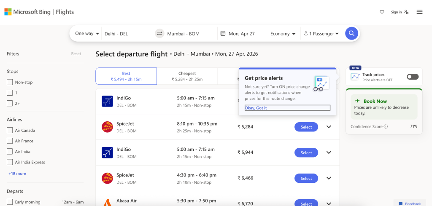Click the 71% confidence score value
Screen dimensions: 432x206
coord(413,126)
